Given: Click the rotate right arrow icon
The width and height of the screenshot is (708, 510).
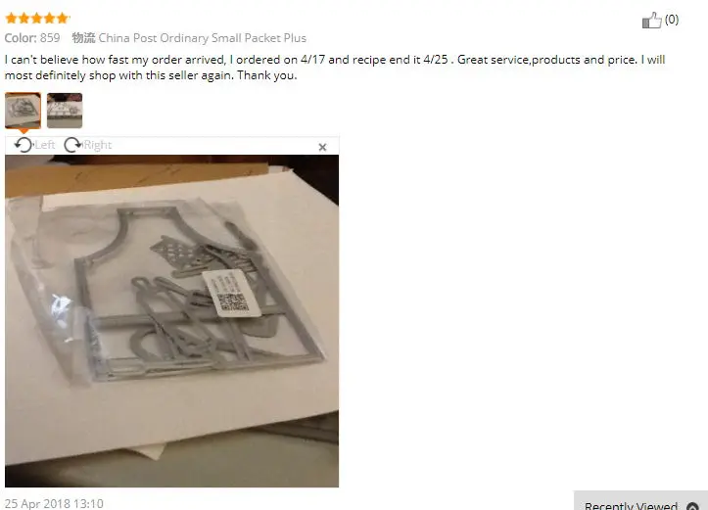Looking at the screenshot, I should point(72,145).
